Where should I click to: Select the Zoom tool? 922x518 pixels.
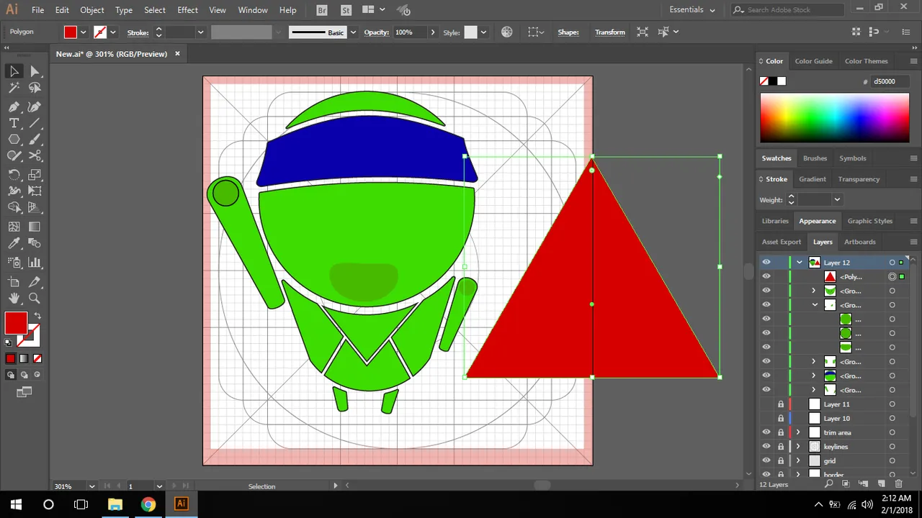35,299
